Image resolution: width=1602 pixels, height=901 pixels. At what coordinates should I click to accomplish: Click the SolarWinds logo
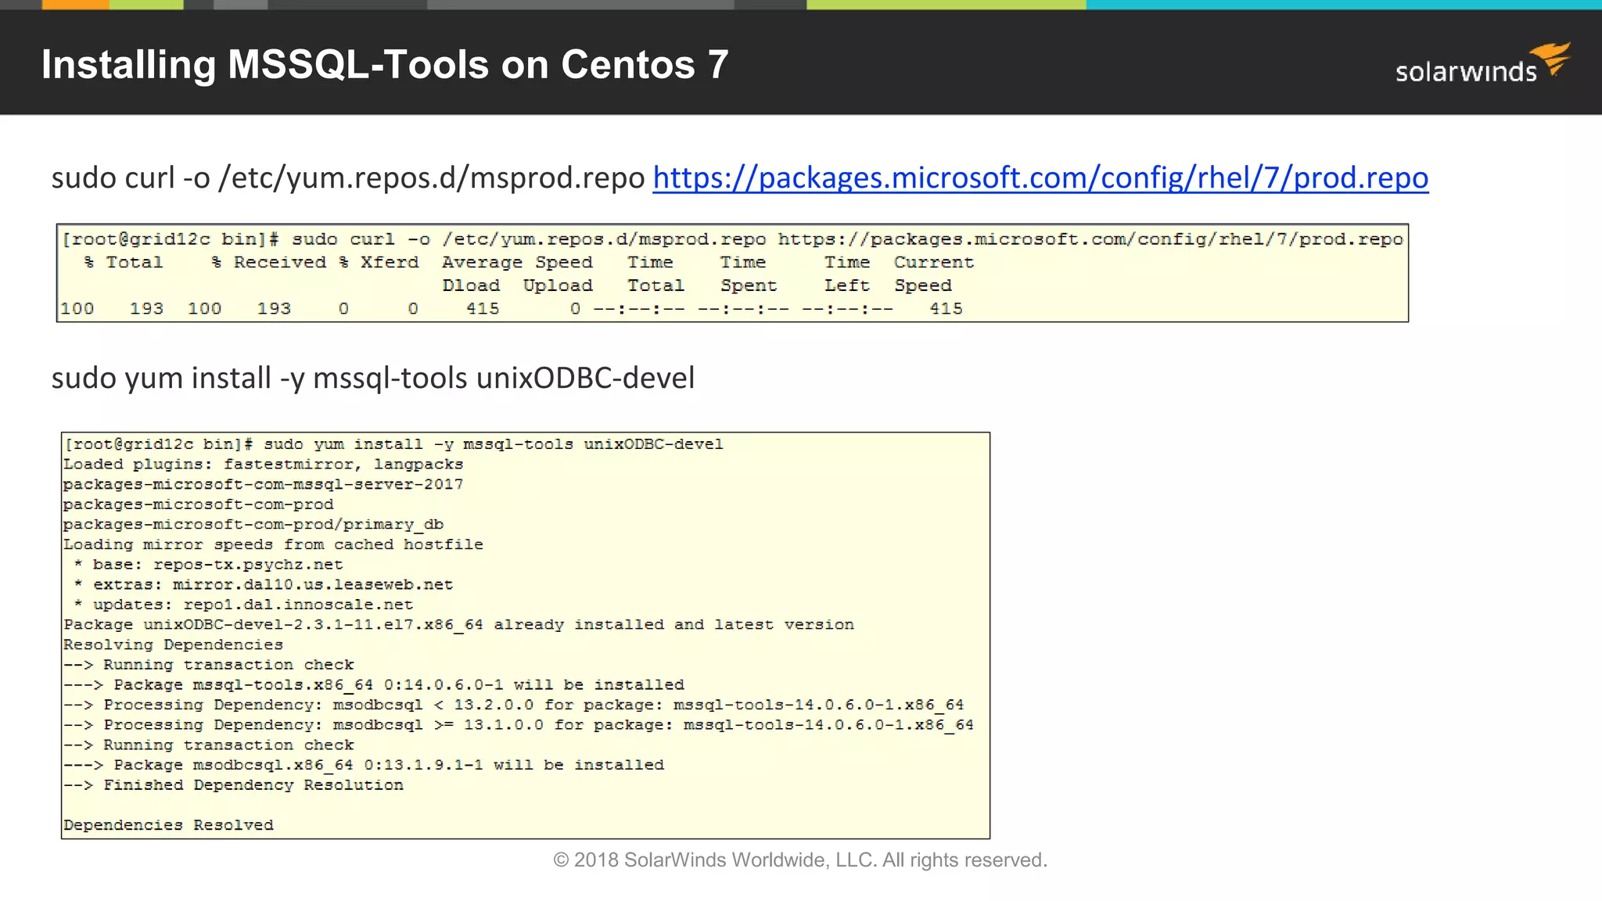click(1483, 64)
